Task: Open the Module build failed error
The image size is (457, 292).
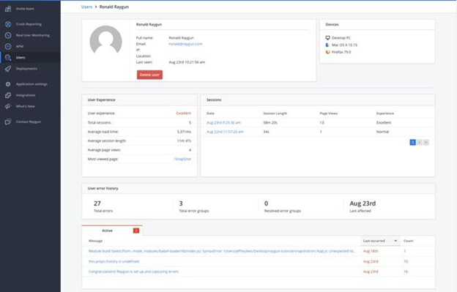Action: point(222,251)
